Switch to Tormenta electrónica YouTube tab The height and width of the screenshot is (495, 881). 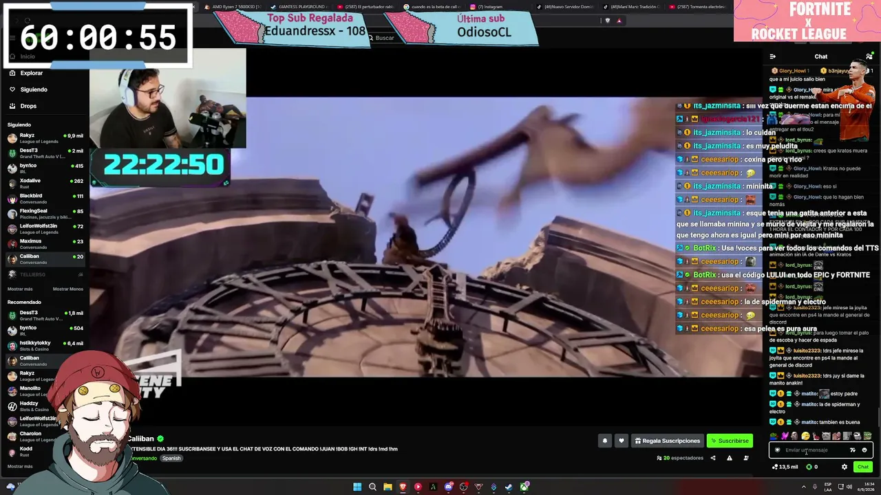699,7
